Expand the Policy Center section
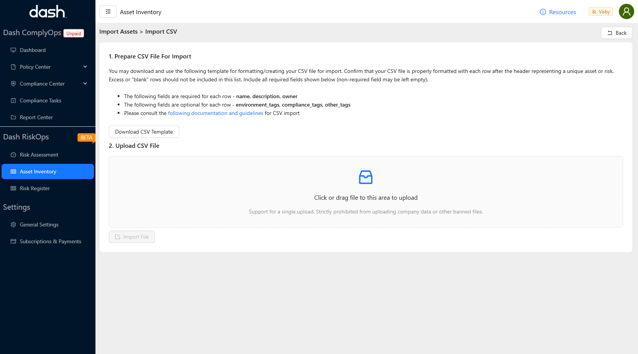638x354 pixels. [x=85, y=66]
